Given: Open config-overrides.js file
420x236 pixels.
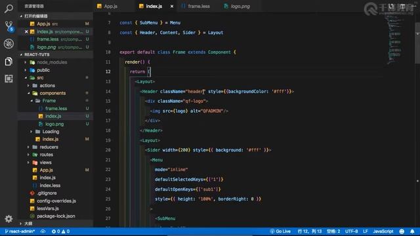Looking at the screenshot, I should point(56,201).
